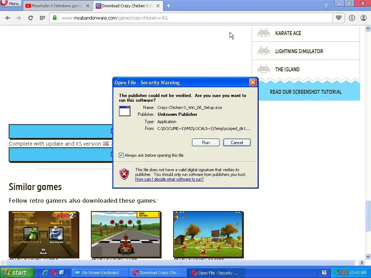Launch Internet Explorer from Quick Launch

pos(45,273)
